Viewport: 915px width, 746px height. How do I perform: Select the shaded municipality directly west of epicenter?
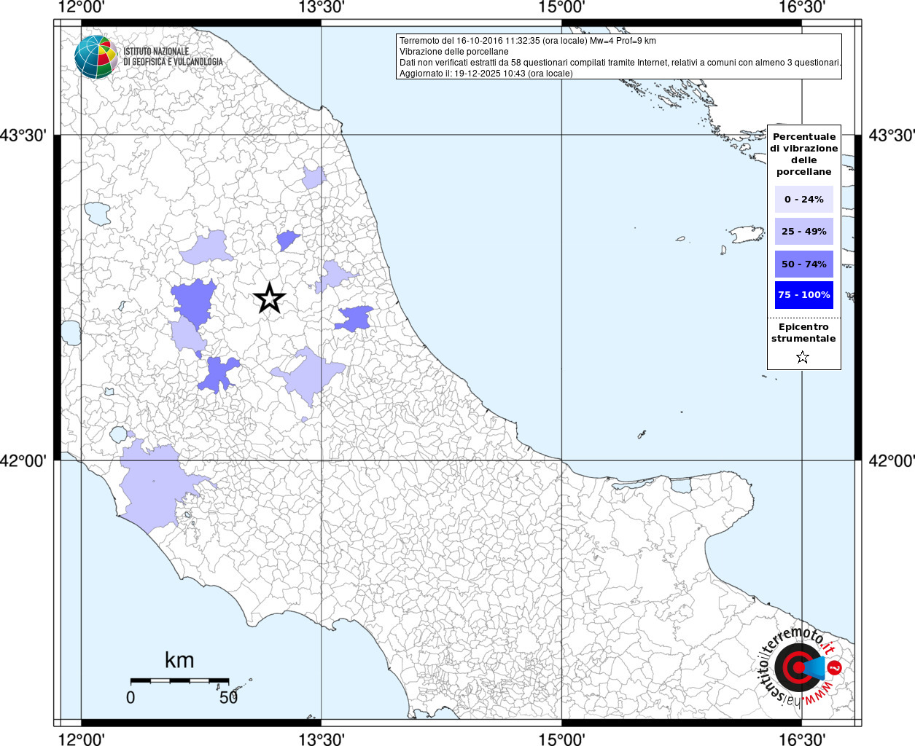pyautogui.click(x=194, y=301)
